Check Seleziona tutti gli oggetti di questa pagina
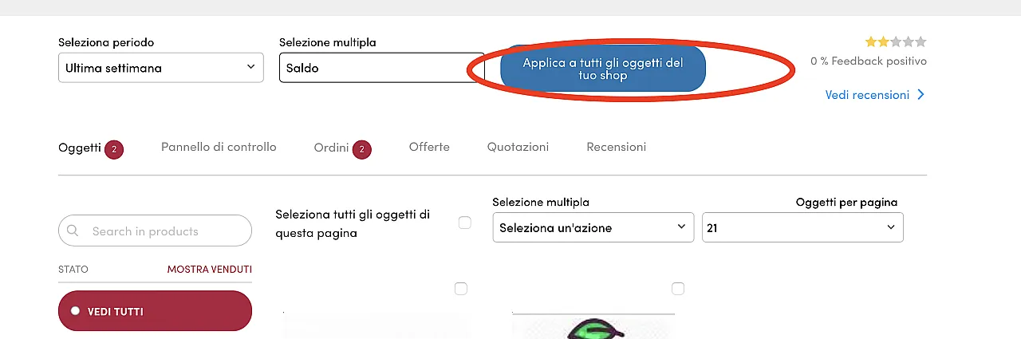 tap(465, 223)
